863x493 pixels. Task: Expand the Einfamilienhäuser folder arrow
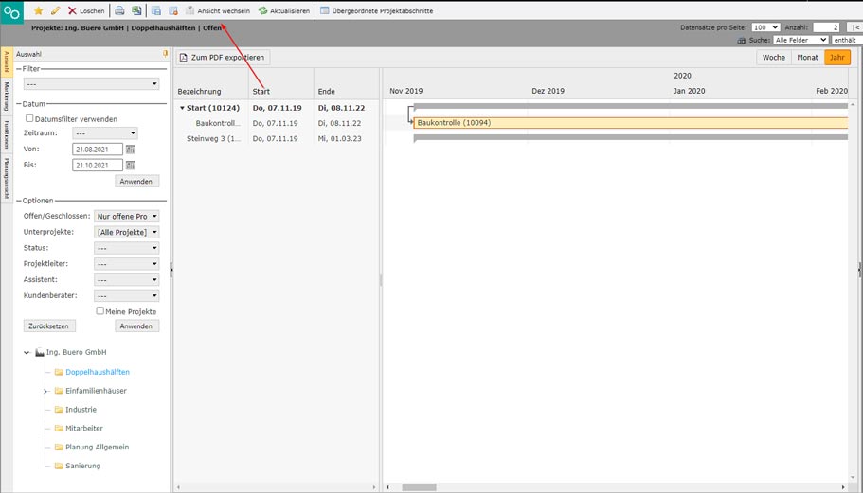coord(45,392)
